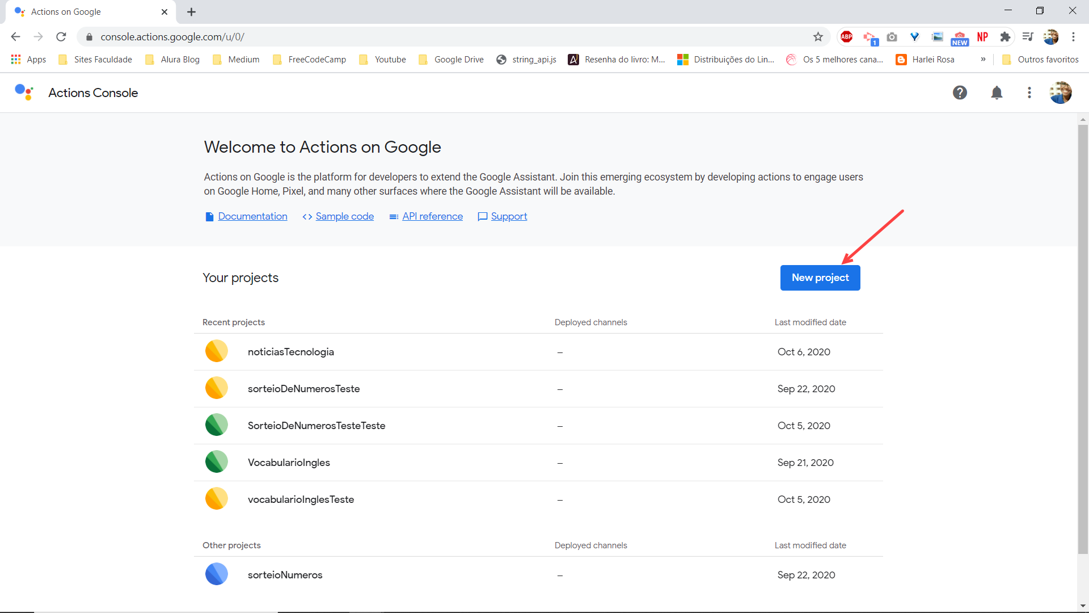Viewport: 1089px width, 613px height.
Task: Open the VocabularioIngles project
Action: (538, 463)
